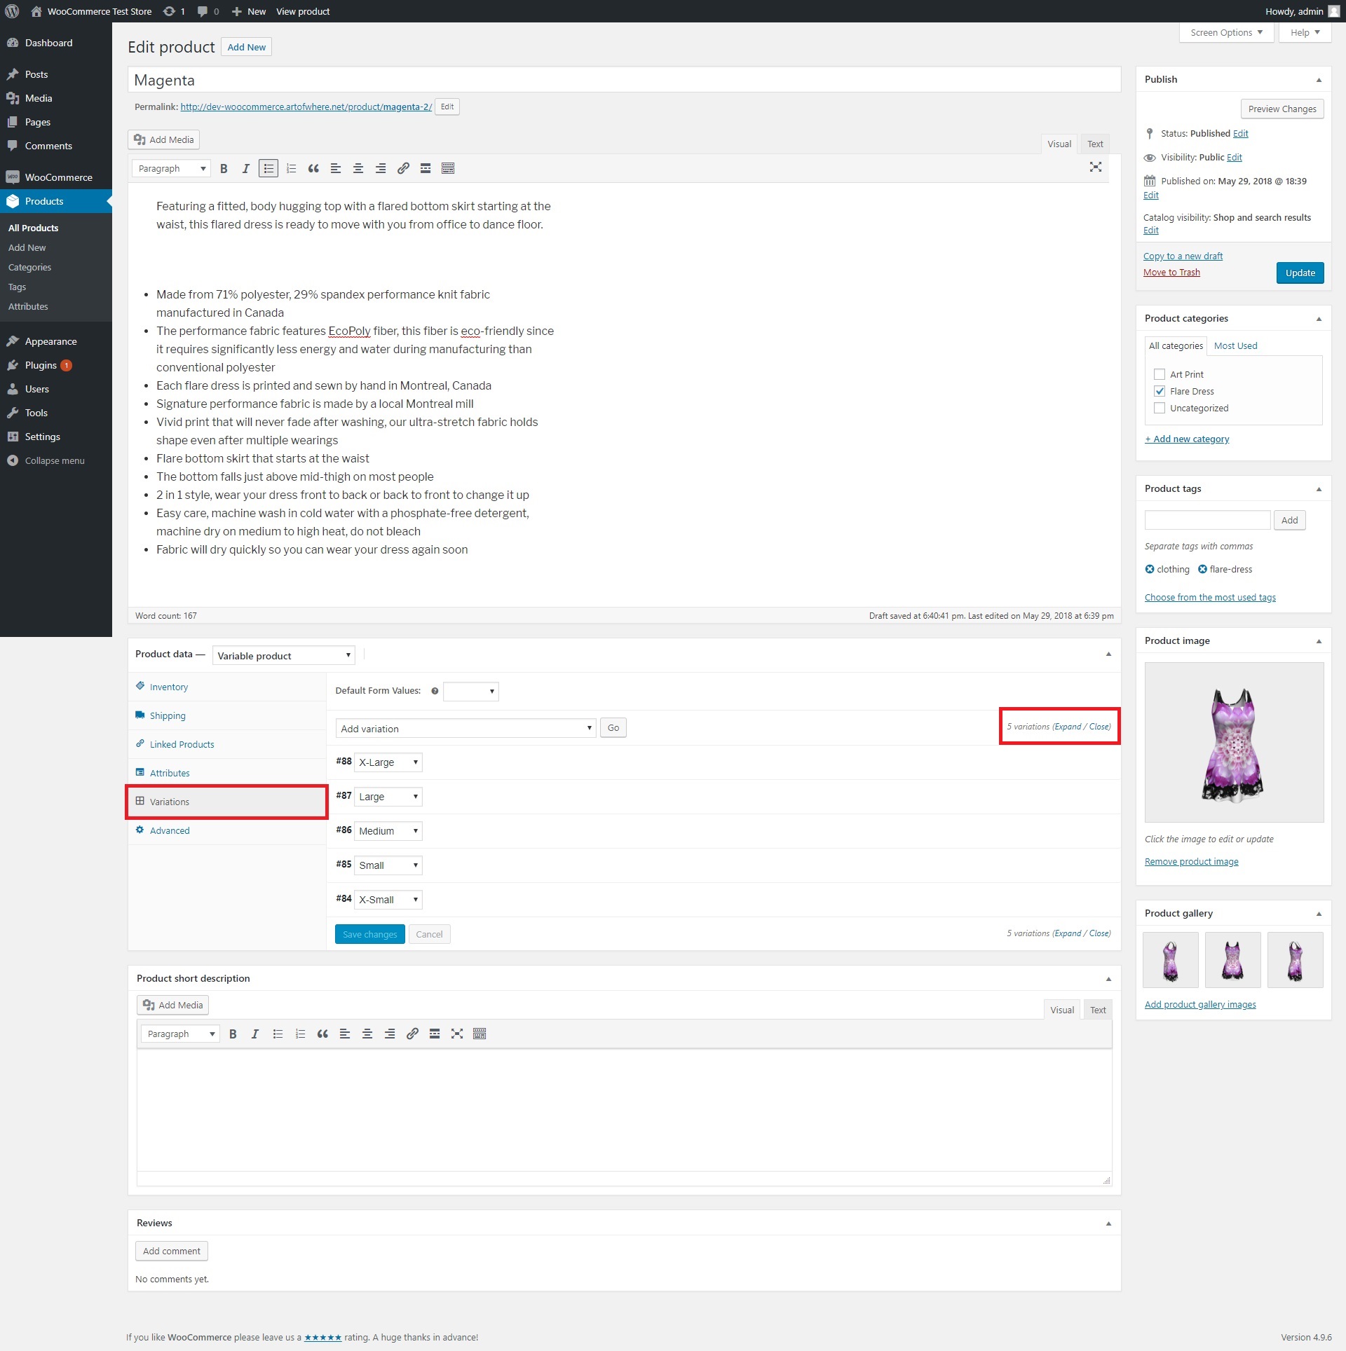Screen dimensions: 1346x1351
Task: Align text center in main editor
Action: 358,168
